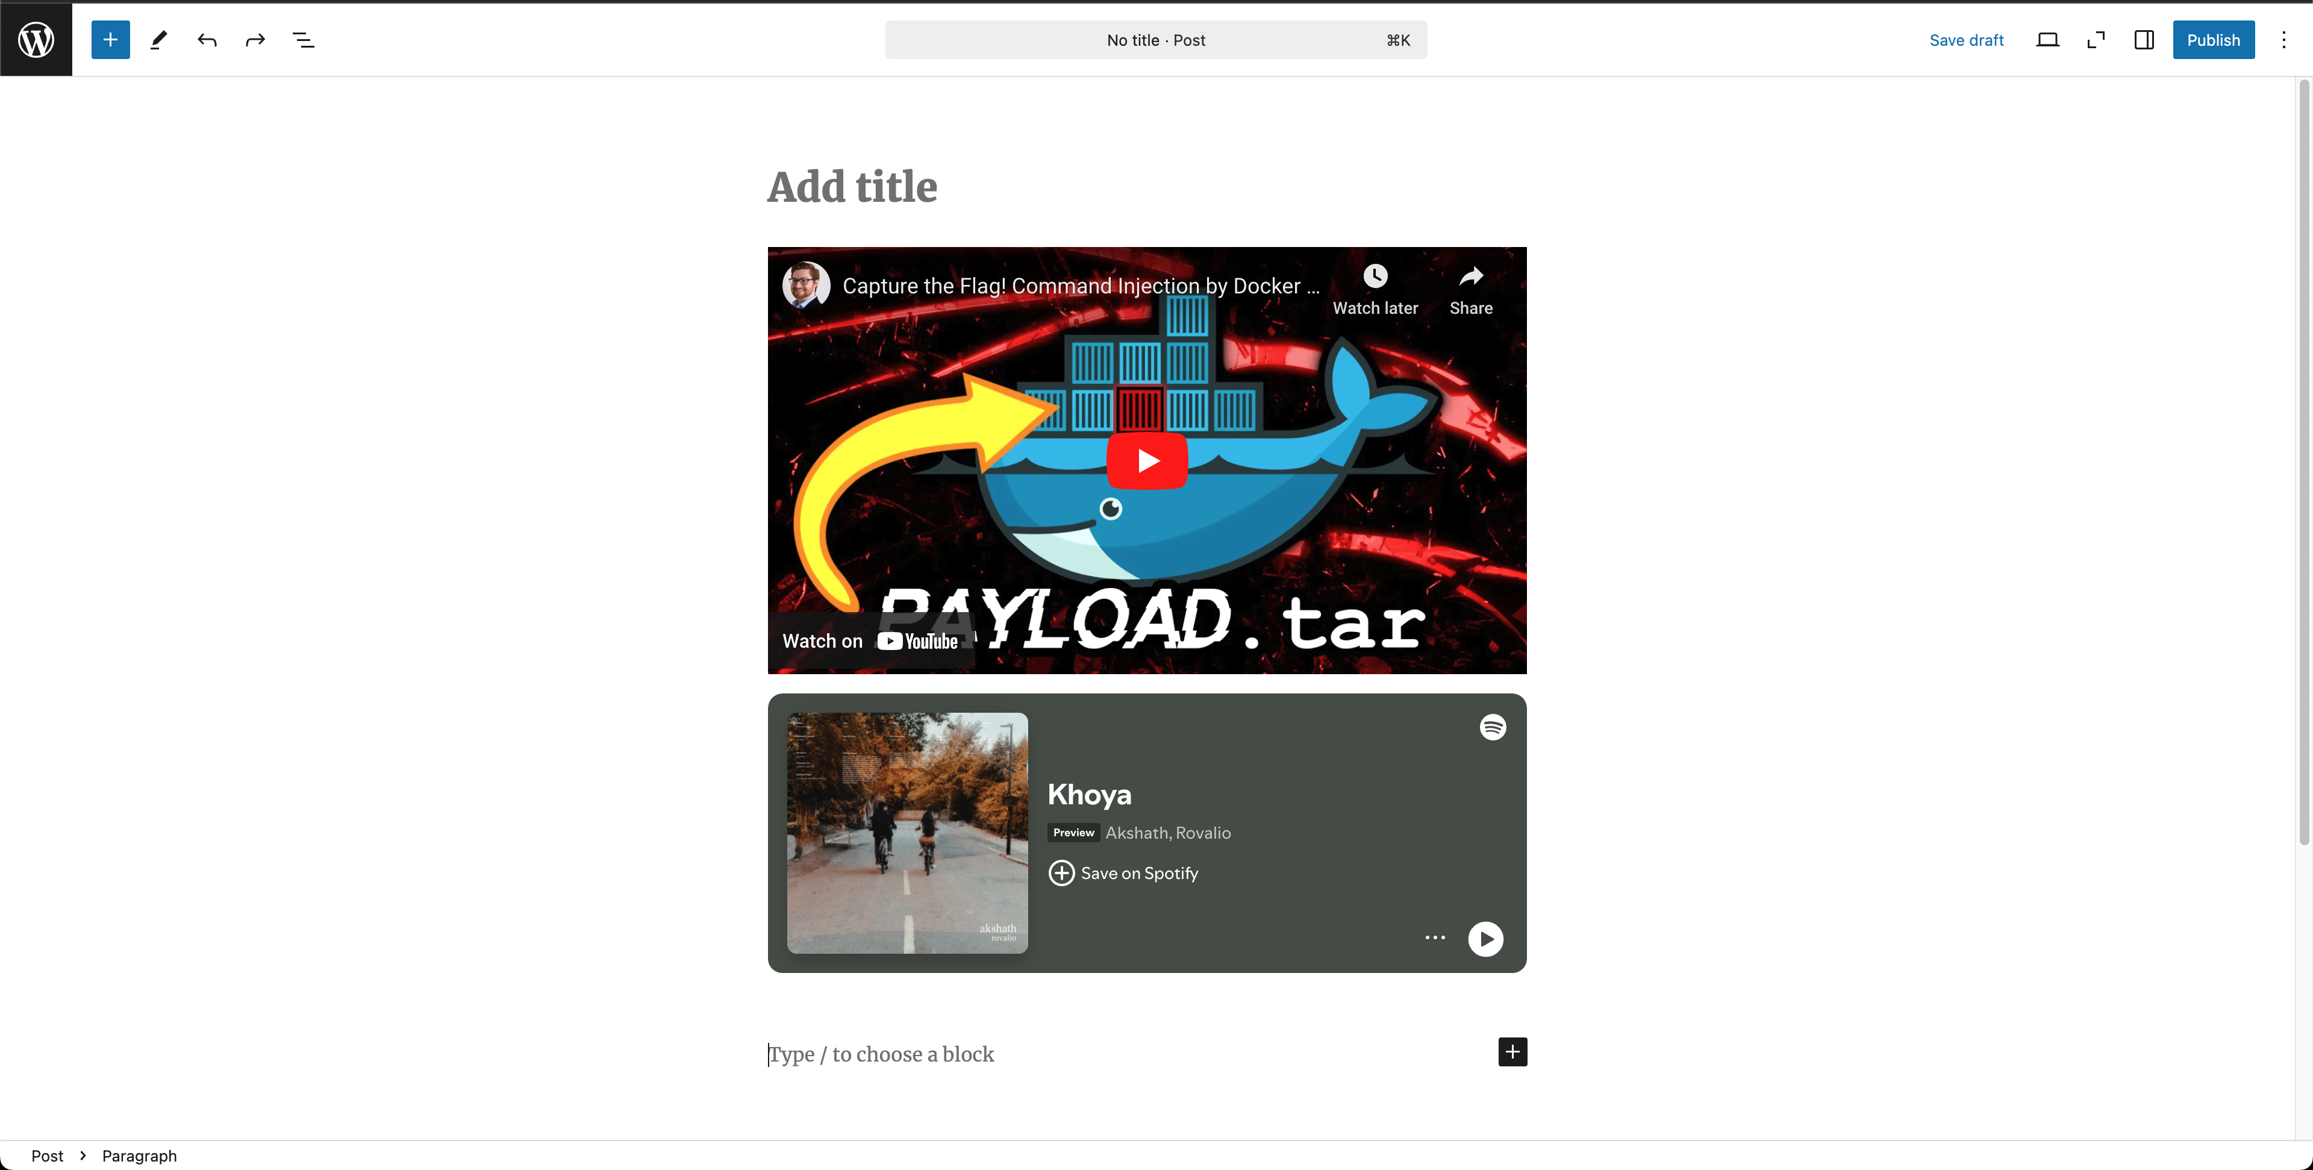Click the Add title field
2313x1170 pixels.
(852, 187)
